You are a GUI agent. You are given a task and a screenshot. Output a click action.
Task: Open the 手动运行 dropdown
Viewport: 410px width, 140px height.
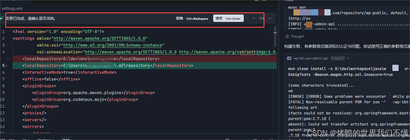tap(340, 58)
